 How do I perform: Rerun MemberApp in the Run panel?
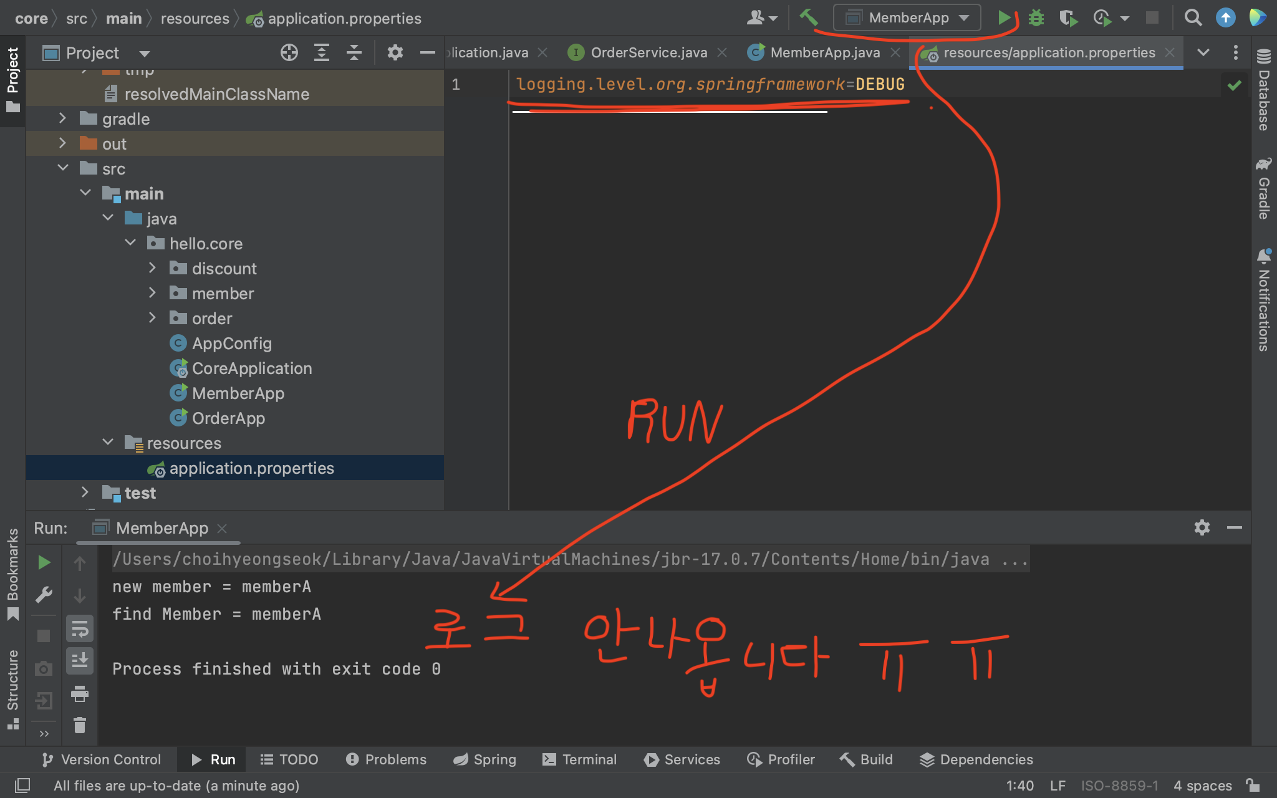tap(44, 563)
